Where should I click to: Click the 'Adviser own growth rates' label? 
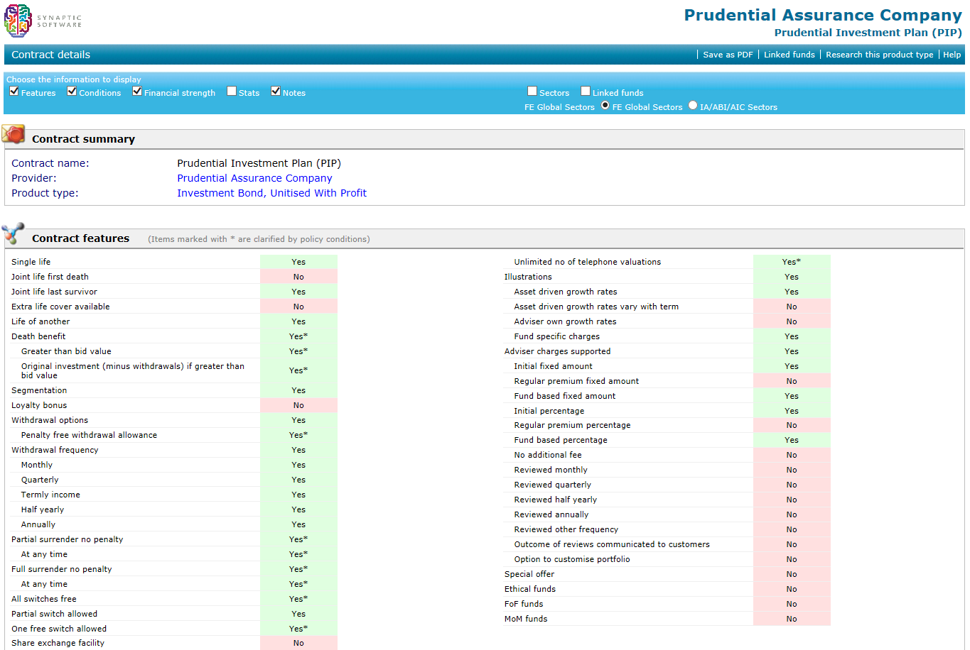[565, 321]
